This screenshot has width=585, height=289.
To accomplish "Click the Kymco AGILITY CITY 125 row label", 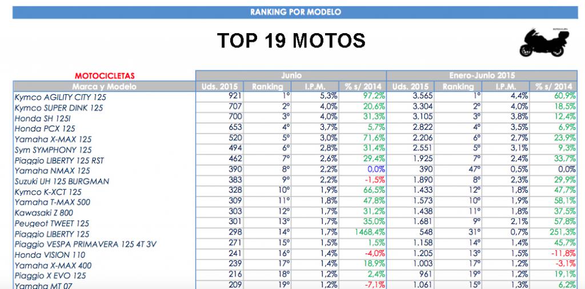I will pos(60,97).
